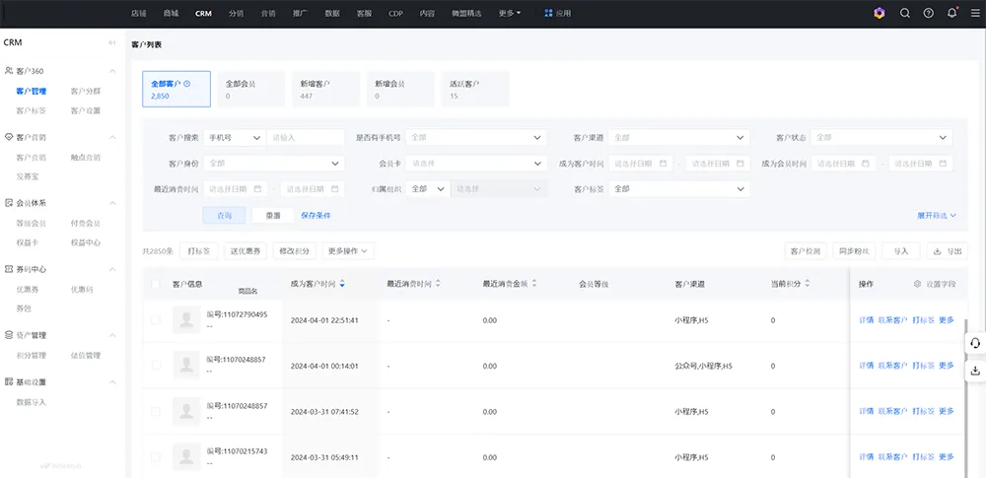Open 设置字段 gear icon

click(x=917, y=284)
